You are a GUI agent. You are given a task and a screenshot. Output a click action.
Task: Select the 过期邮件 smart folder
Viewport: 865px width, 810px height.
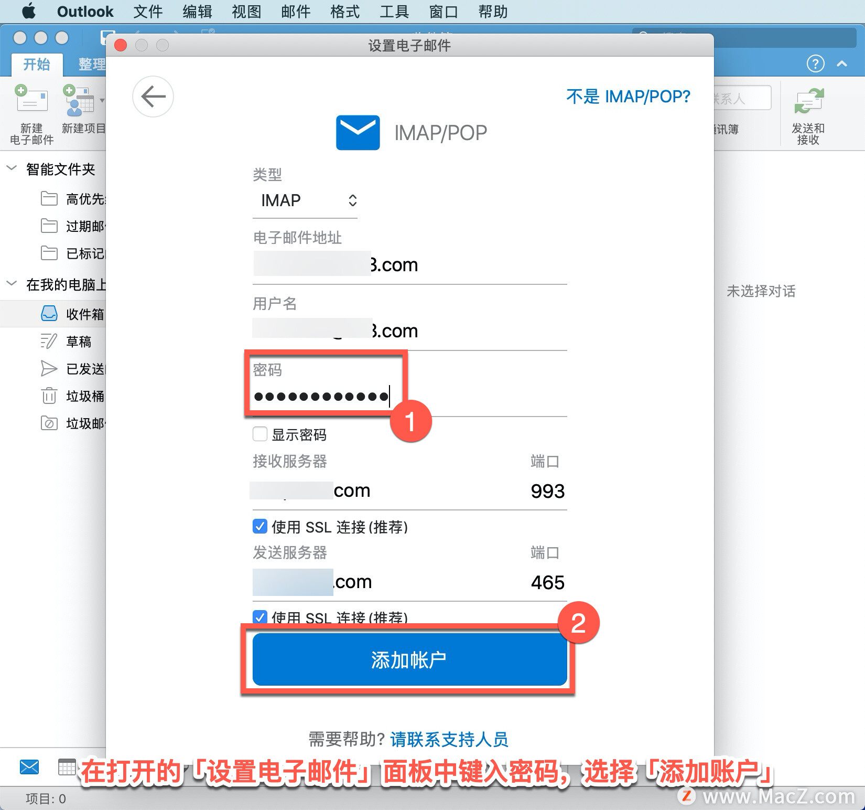click(53, 226)
